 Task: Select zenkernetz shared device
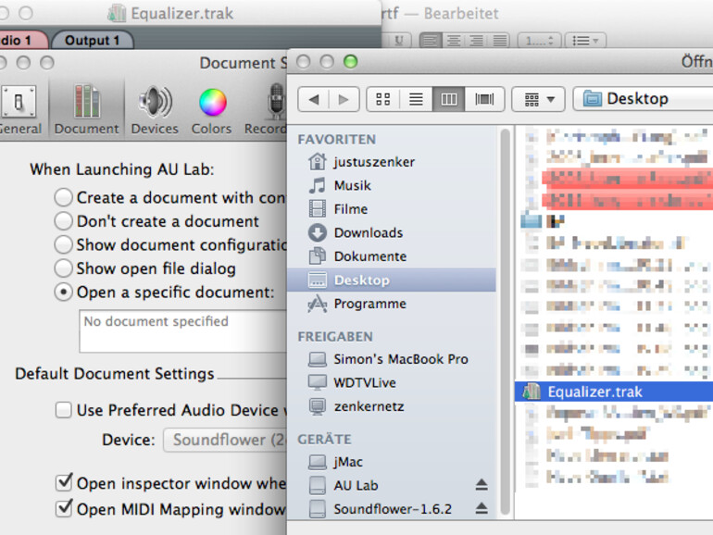pyautogui.click(x=356, y=406)
